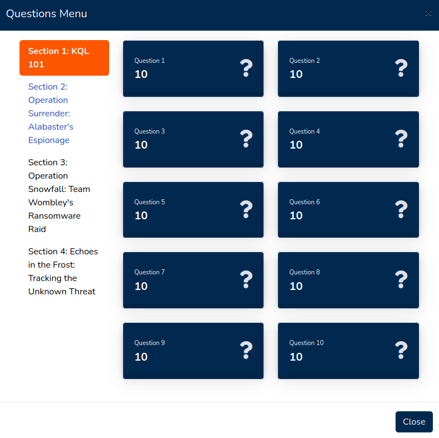Image resolution: width=439 pixels, height=438 pixels.
Task: Click the question mark icon on Question 4
Action: (x=401, y=139)
